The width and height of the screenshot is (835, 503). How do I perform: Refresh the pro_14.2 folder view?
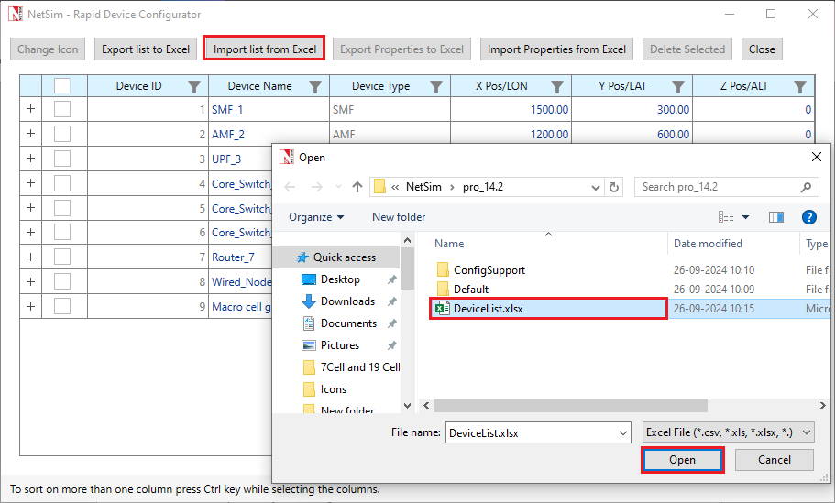coord(614,187)
